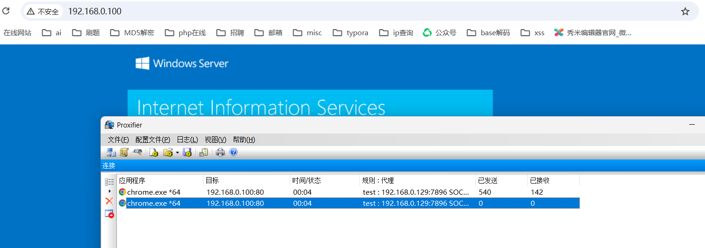The height and width of the screenshot is (248, 705).
Task: Open the ai bookmark folder
Action: 51,32
